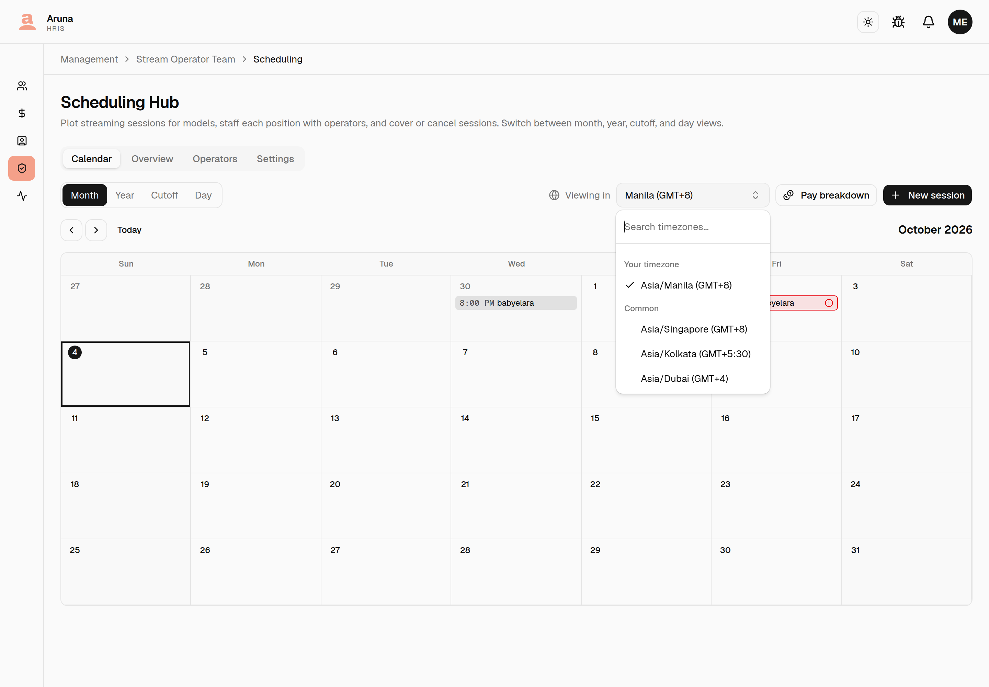Create a New session
989x687 pixels.
927,195
